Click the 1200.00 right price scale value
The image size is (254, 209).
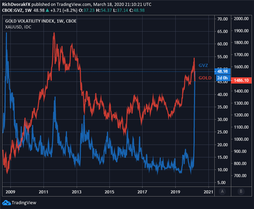241,115
